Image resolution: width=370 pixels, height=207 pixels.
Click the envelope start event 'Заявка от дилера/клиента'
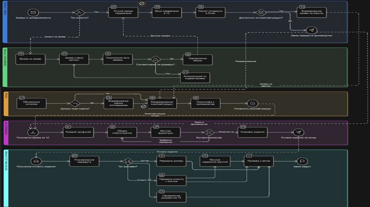click(x=33, y=12)
